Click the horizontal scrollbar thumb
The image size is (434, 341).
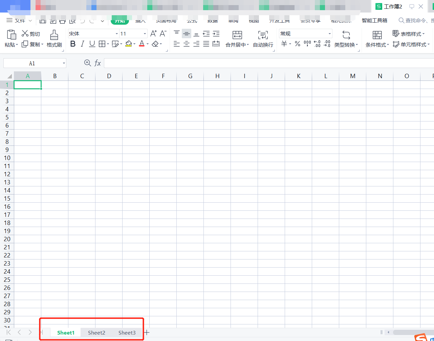pyautogui.click(x=413, y=333)
